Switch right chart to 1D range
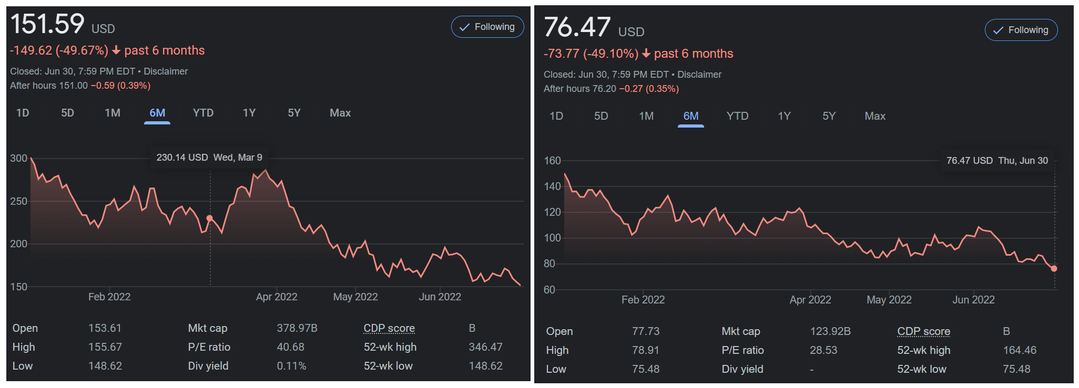This screenshot has height=388, width=1079. click(x=556, y=116)
